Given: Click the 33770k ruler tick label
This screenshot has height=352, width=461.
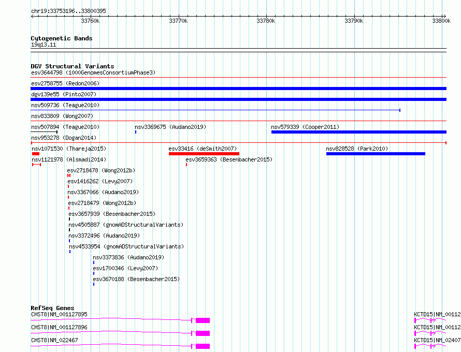Looking at the screenshot, I should coord(178,21).
